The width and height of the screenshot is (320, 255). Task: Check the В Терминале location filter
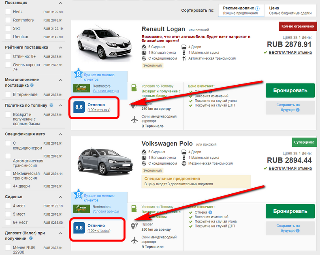coord(8,94)
